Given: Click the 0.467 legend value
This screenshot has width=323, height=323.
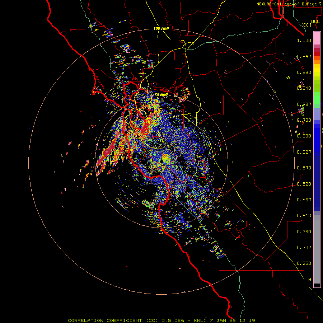Looking at the screenshot, I should (x=304, y=200).
